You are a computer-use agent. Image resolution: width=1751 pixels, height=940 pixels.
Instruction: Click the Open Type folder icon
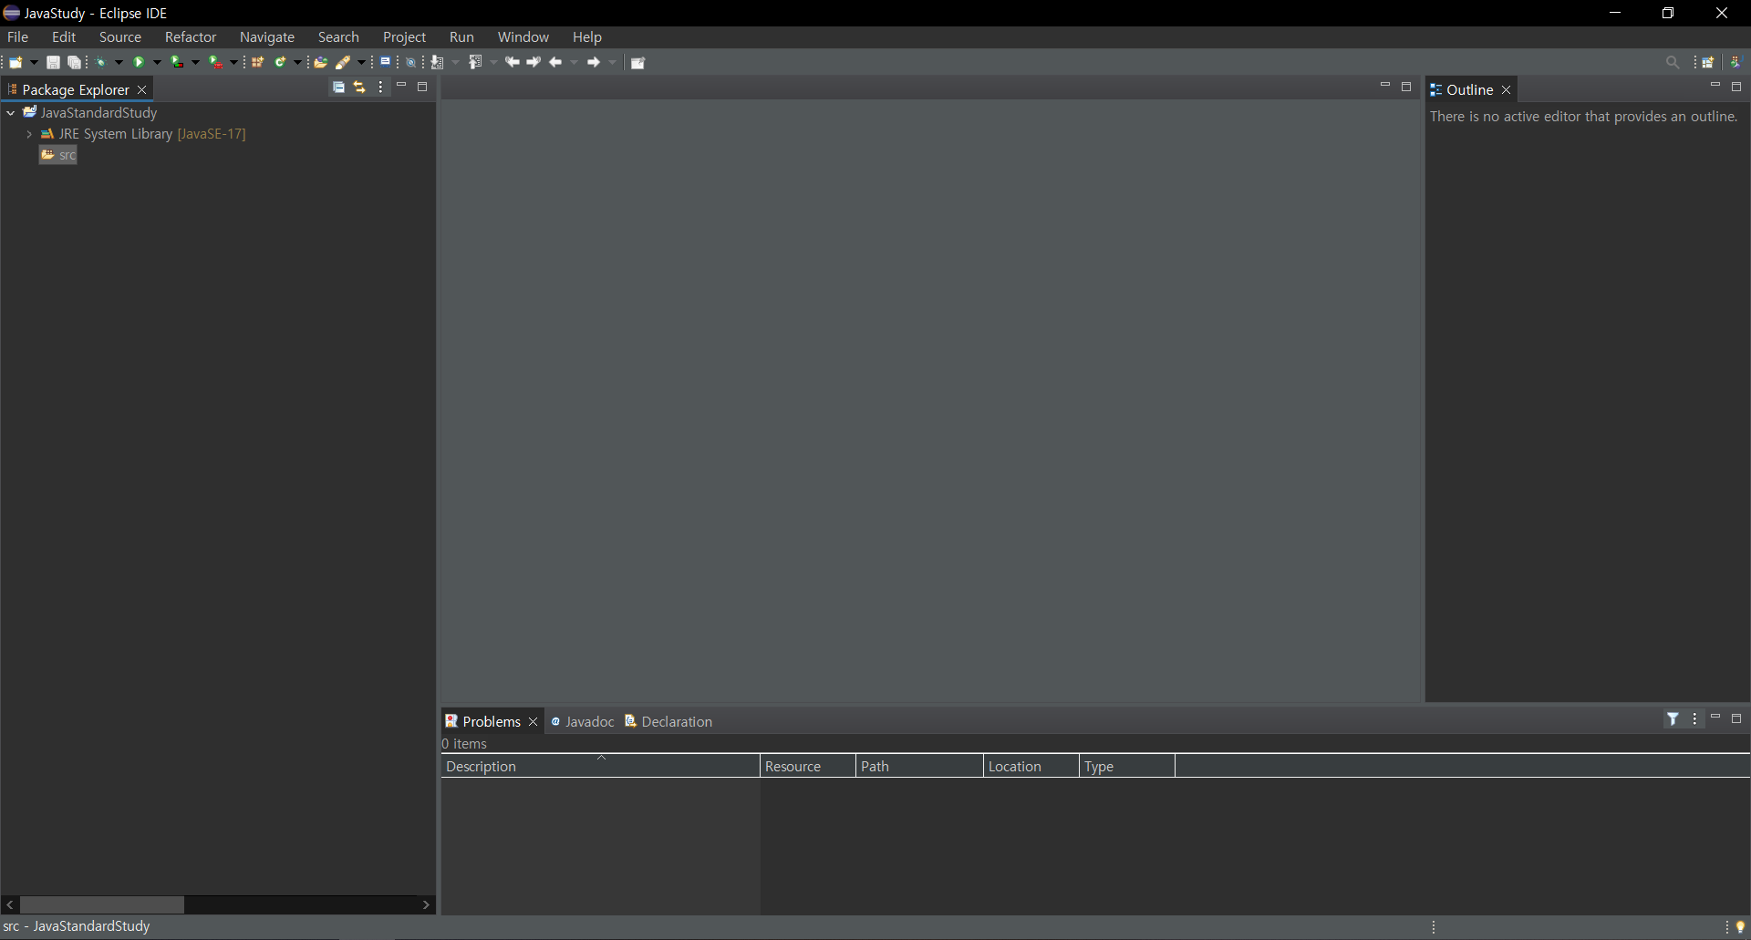321,63
